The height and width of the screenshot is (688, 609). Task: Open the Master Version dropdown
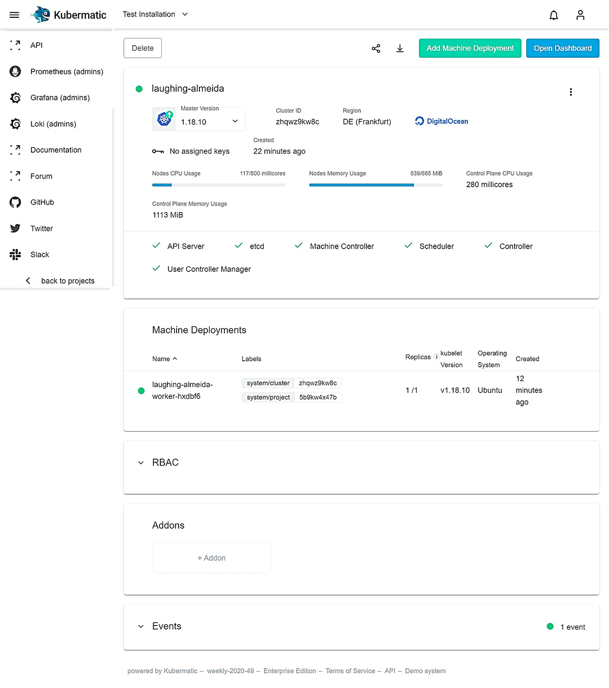[x=234, y=121]
